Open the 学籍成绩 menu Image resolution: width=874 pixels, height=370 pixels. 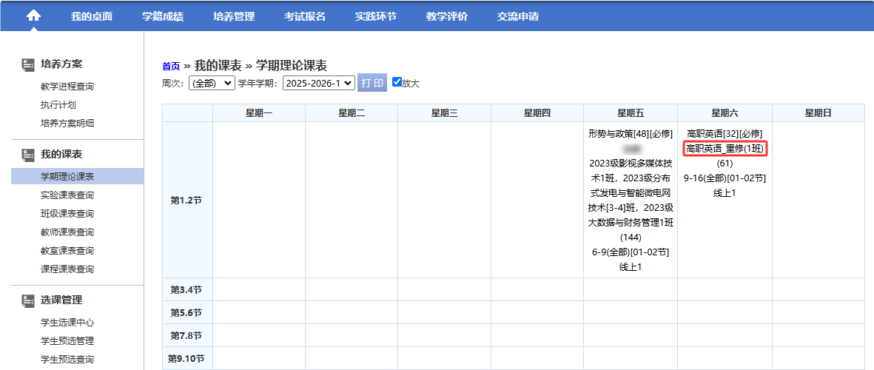pos(163,16)
